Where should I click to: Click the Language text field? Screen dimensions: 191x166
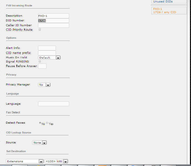point(53,104)
